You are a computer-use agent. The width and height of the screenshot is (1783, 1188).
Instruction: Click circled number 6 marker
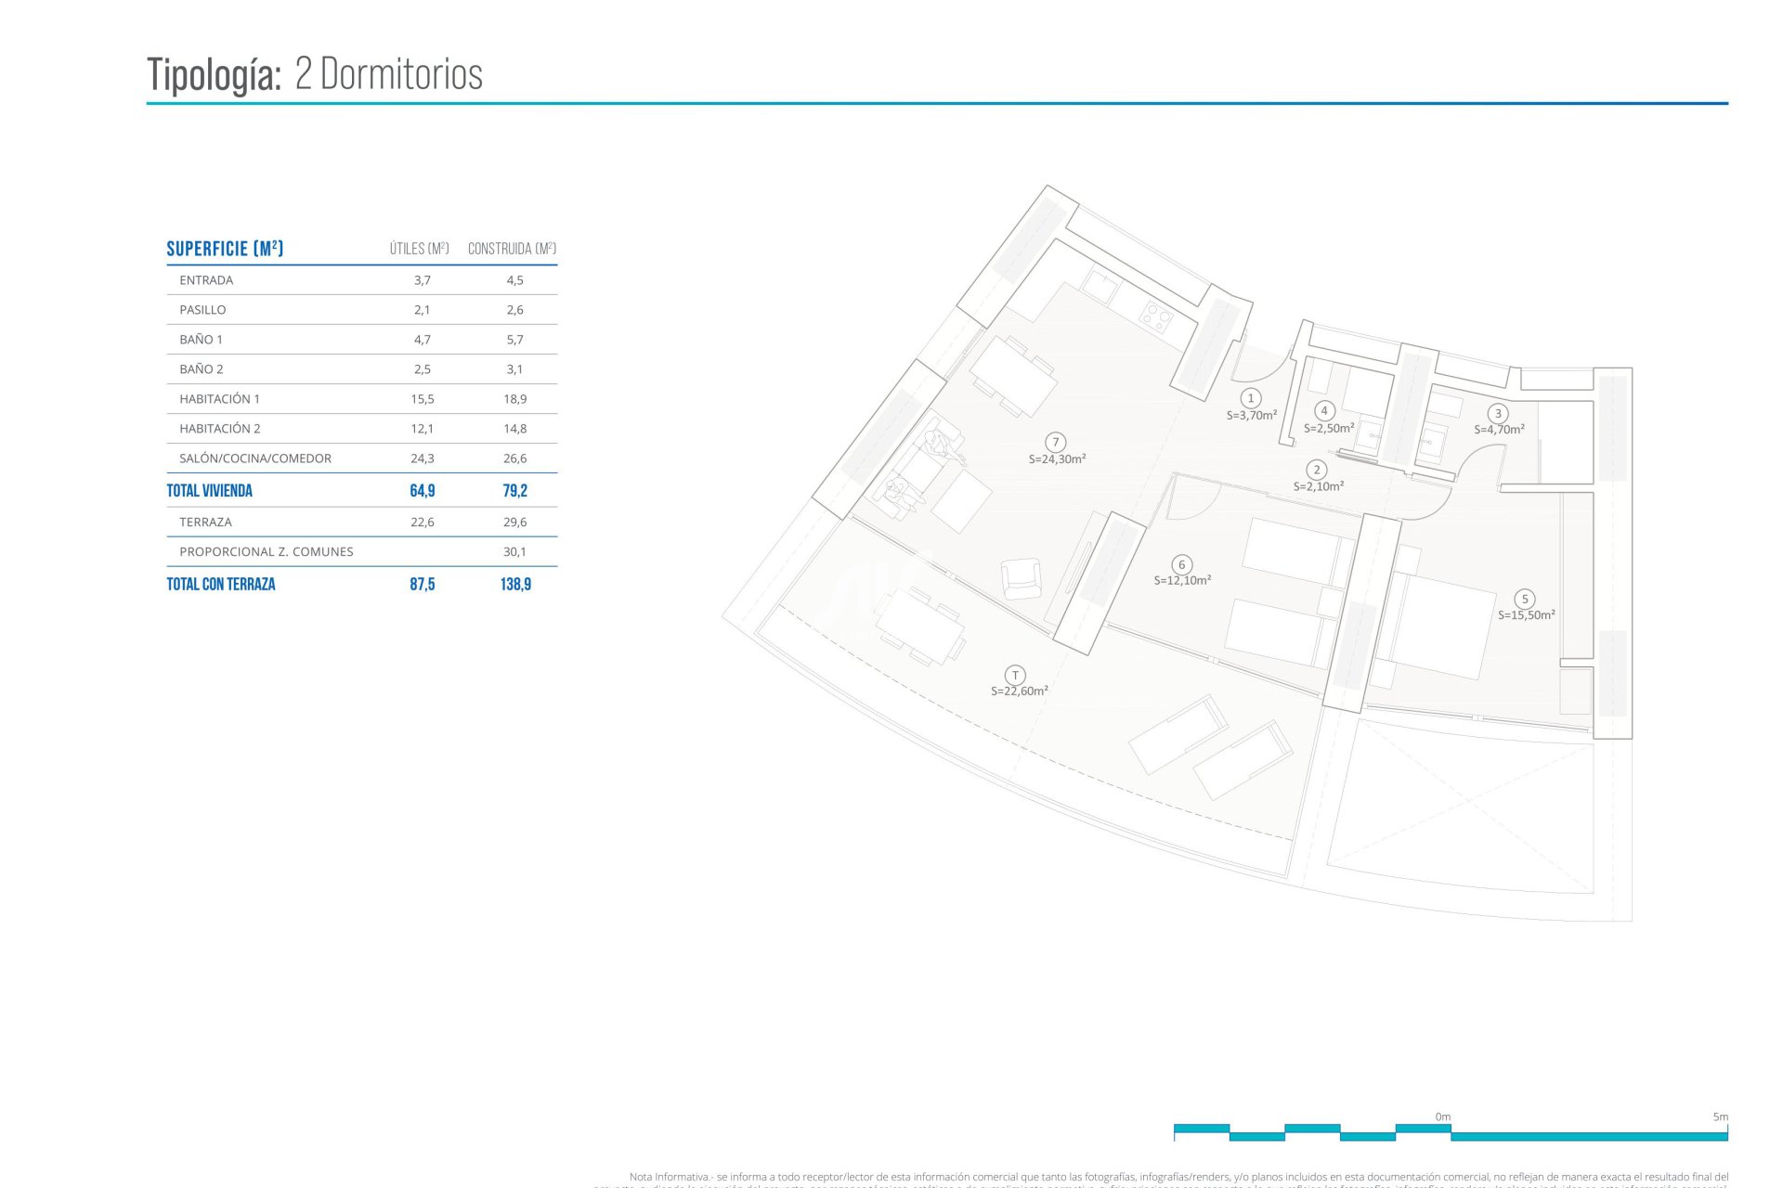(x=1181, y=564)
